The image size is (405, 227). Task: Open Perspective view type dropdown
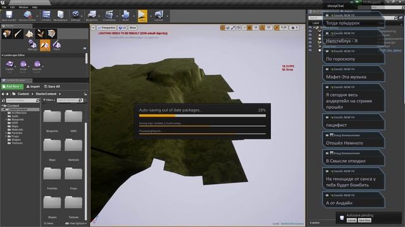pos(106,28)
